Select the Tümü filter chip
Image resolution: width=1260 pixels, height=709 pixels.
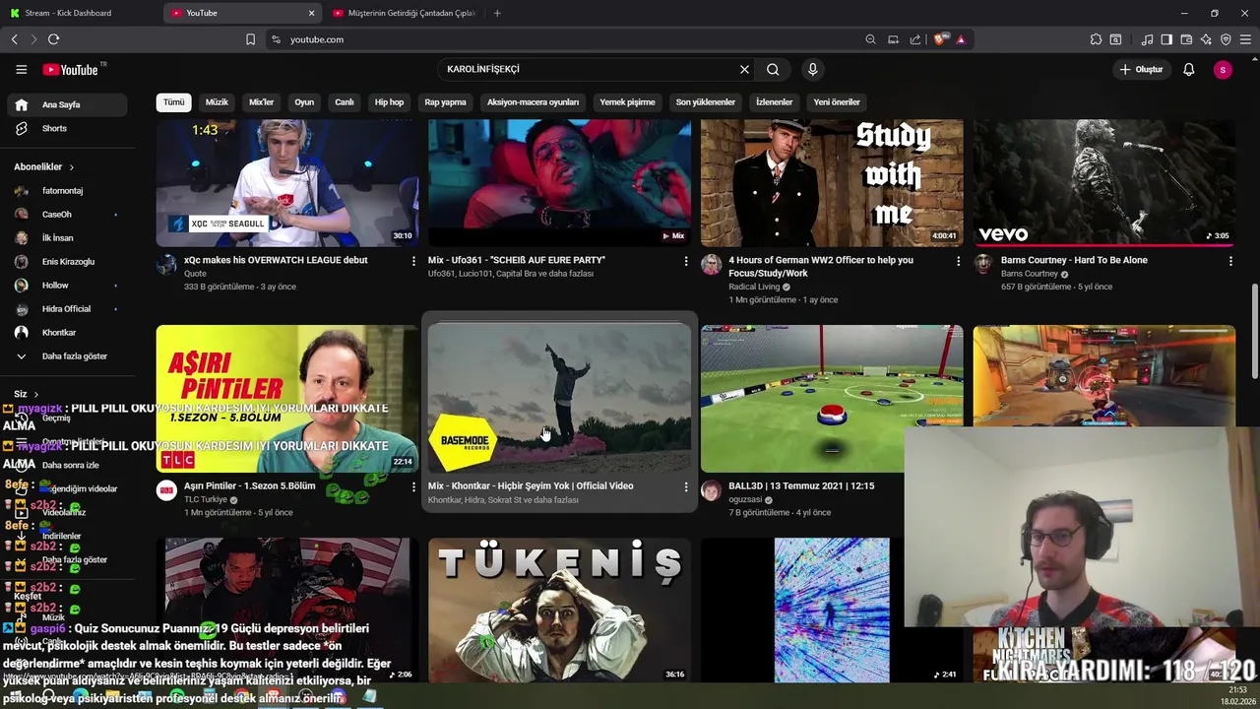click(x=173, y=102)
